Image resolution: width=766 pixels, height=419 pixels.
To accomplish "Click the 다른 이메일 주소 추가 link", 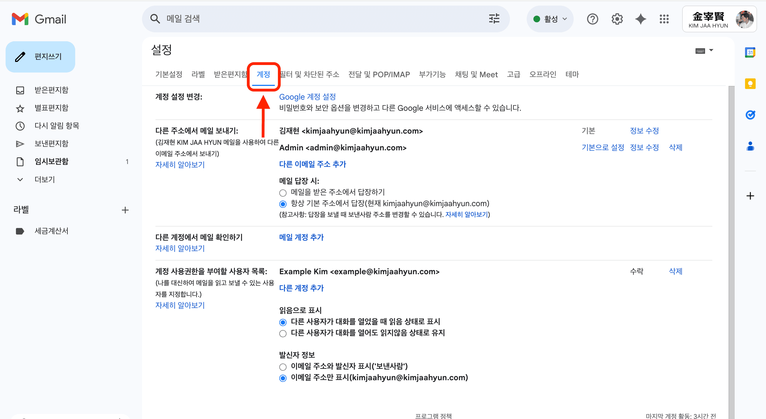I will (313, 164).
